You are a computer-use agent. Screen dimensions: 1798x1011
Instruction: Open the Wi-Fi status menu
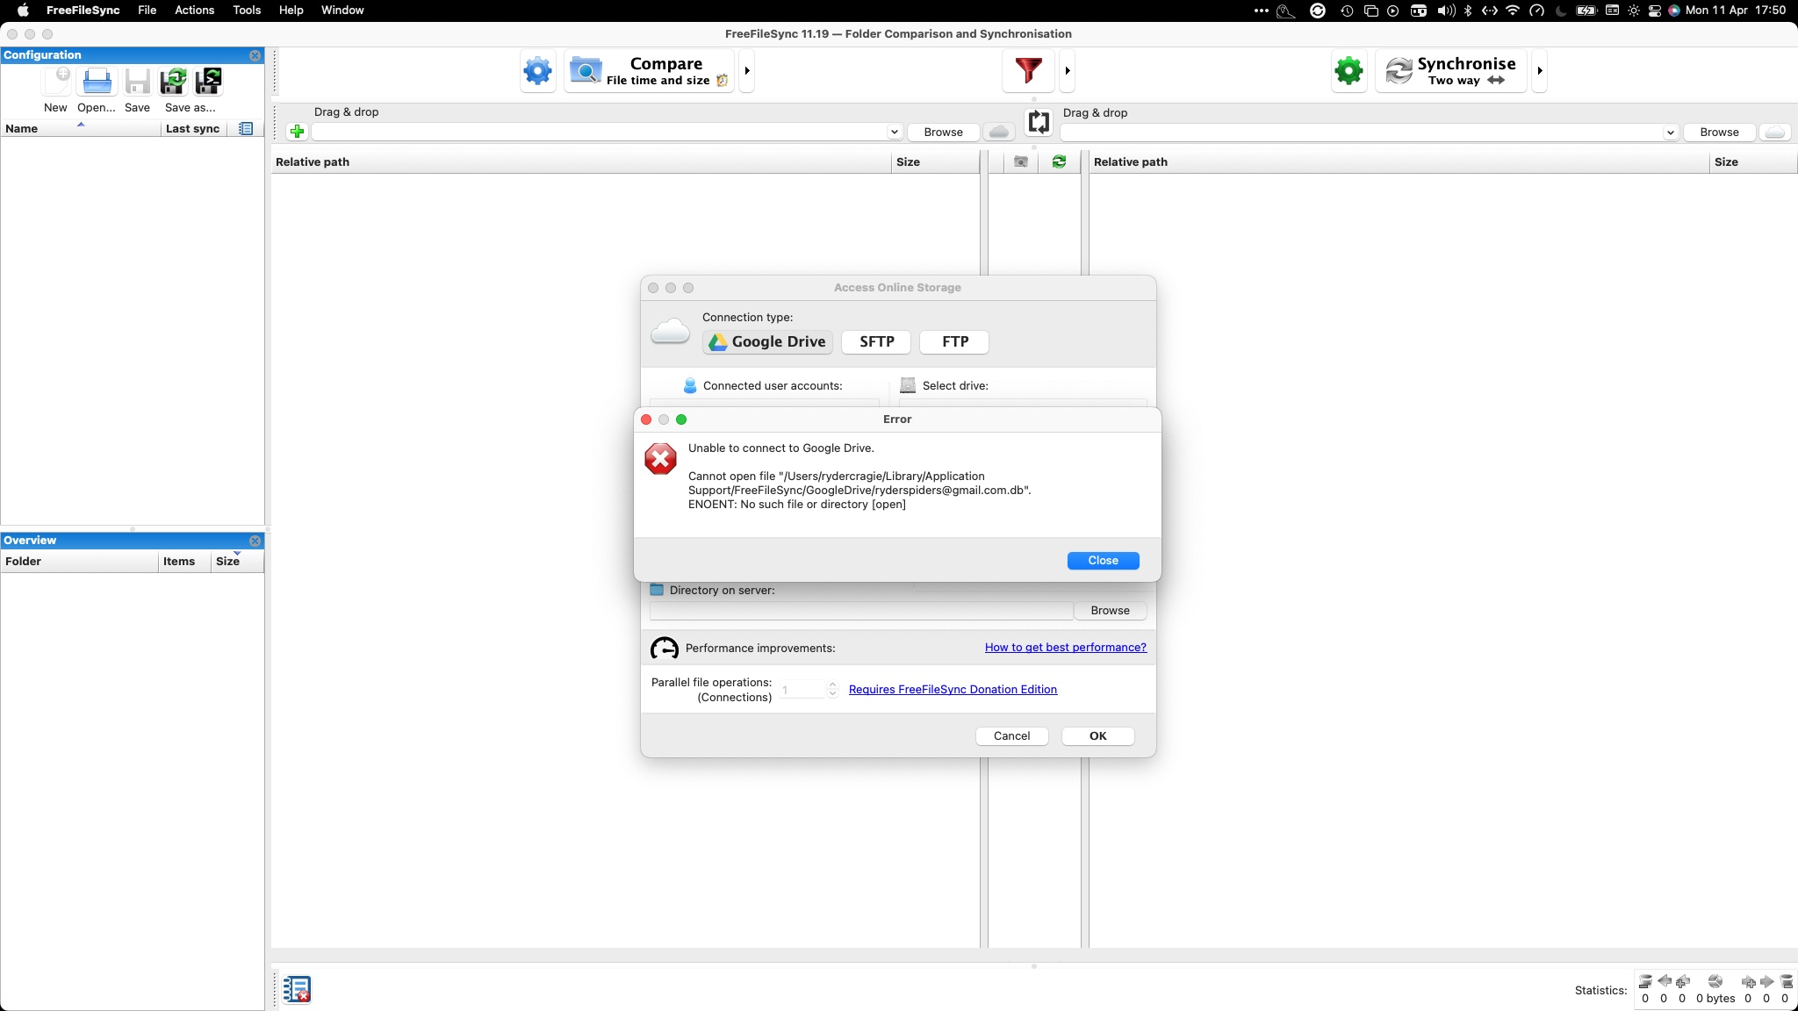[x=1512, y=11]
